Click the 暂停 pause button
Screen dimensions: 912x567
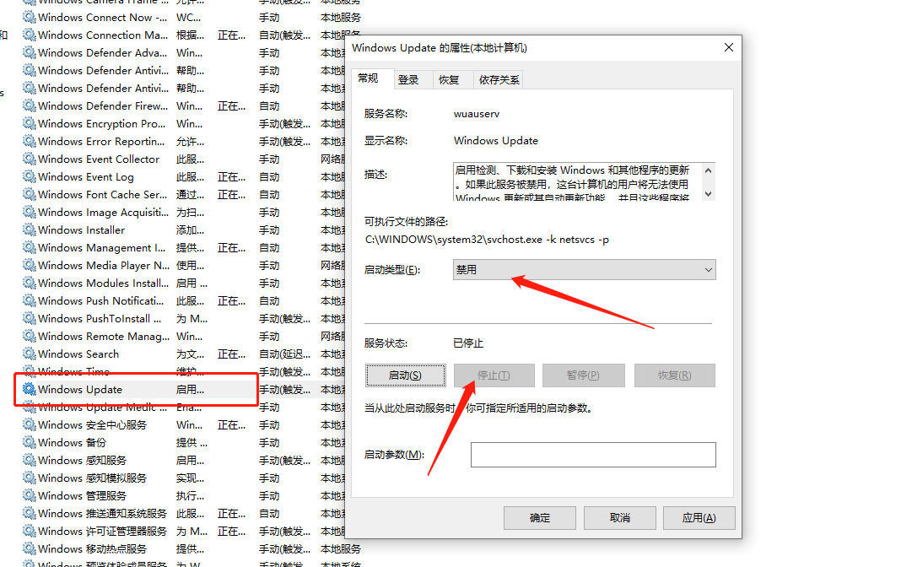point(584,375)
